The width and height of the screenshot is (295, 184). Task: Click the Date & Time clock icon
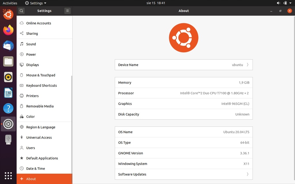tap(22, 168)
